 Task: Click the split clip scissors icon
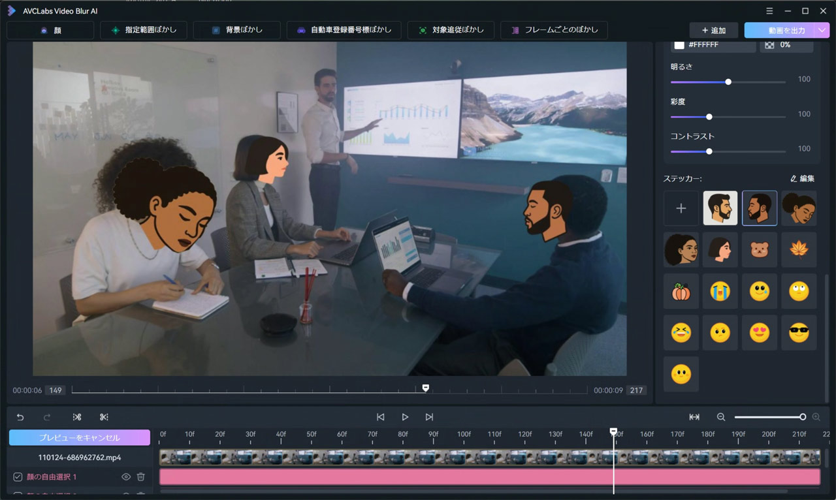point(77,416)
